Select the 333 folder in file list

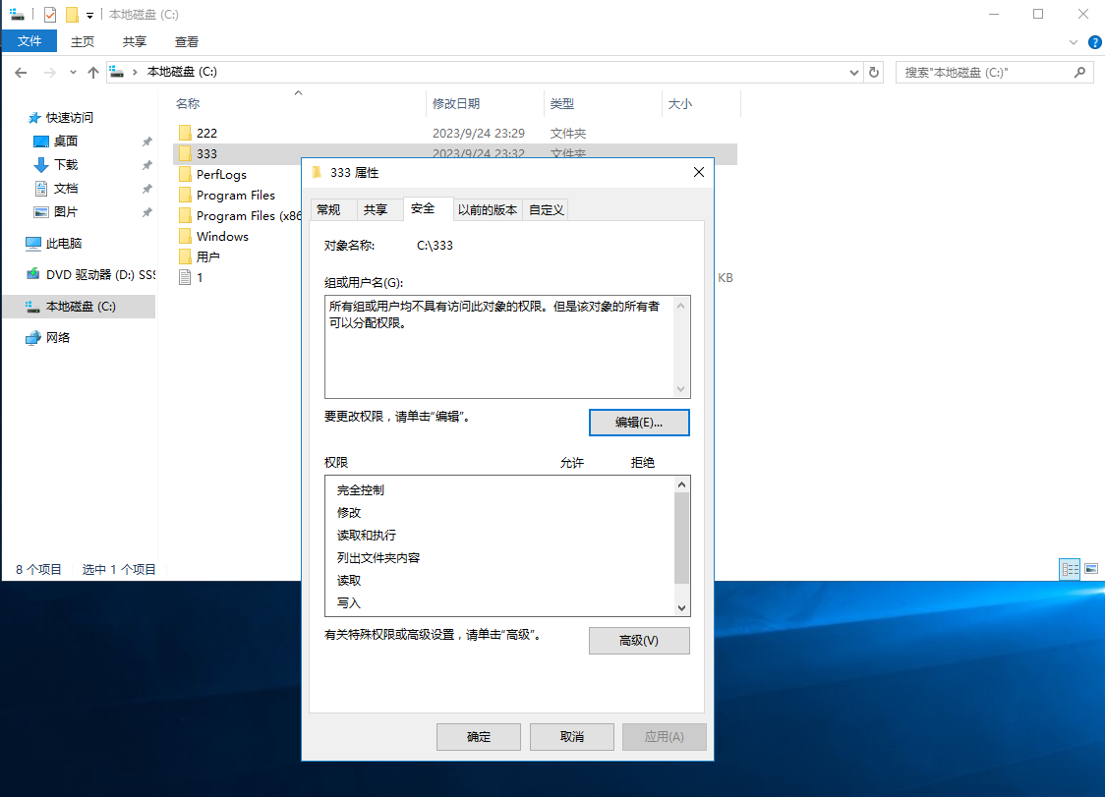click(x=206, y=153)
